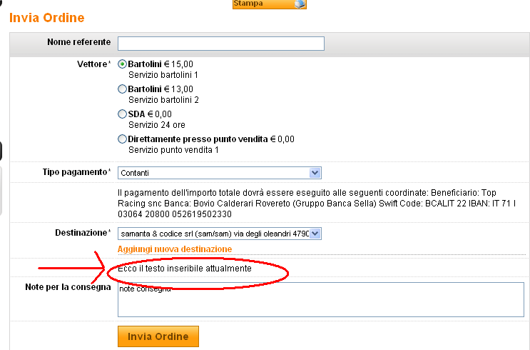The image size is (530, 350).
Task: Click the Servizio punto vendita 1 text
Action: pos(173,150)
